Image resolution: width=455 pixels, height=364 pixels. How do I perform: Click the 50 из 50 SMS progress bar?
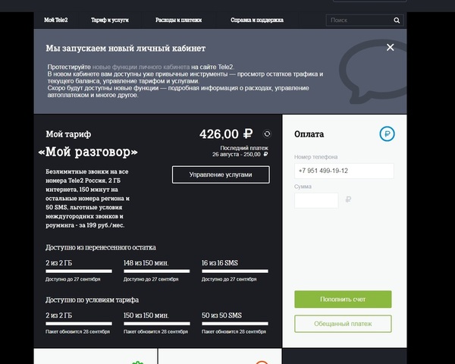click(x=235, y=323)
